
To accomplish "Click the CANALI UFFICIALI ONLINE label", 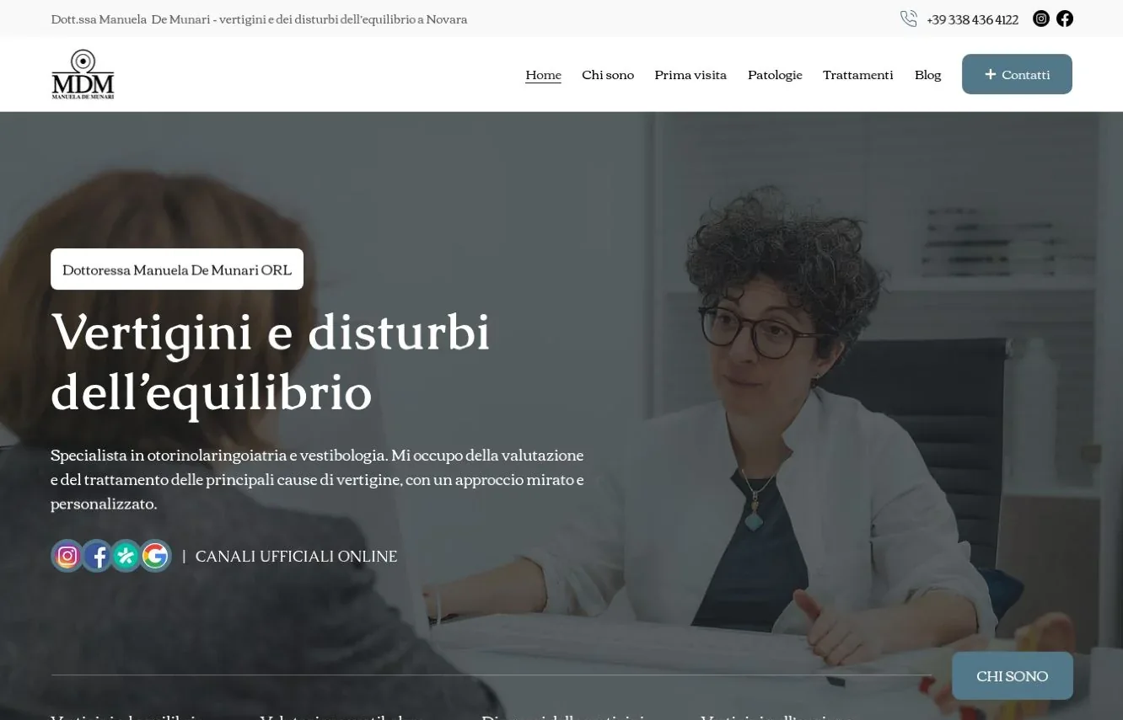I will [x=296, y=557].
